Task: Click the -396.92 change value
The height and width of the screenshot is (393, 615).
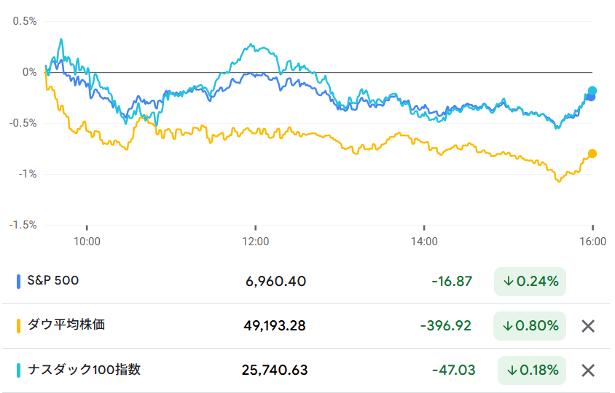Action: [446, 326]
